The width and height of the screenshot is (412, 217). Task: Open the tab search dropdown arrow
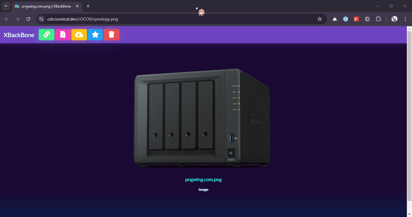pyautogui.click(x=6, y=6)
